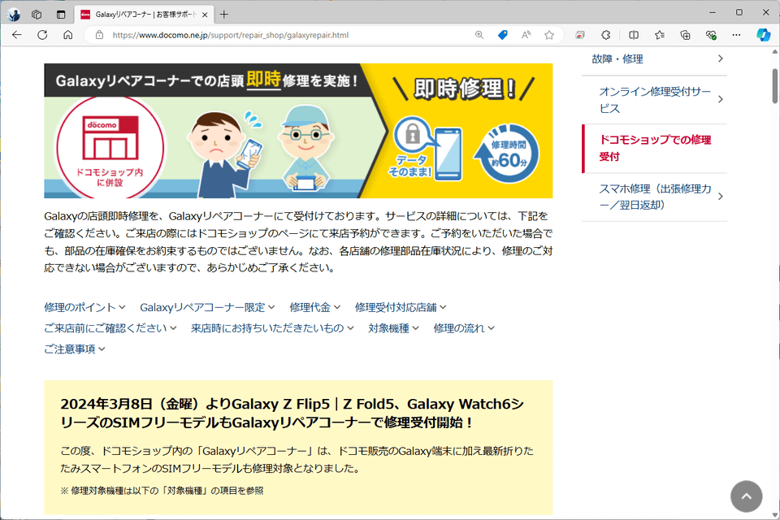Add this page to favorites star
780x520 pixels.
pos(549,35)
